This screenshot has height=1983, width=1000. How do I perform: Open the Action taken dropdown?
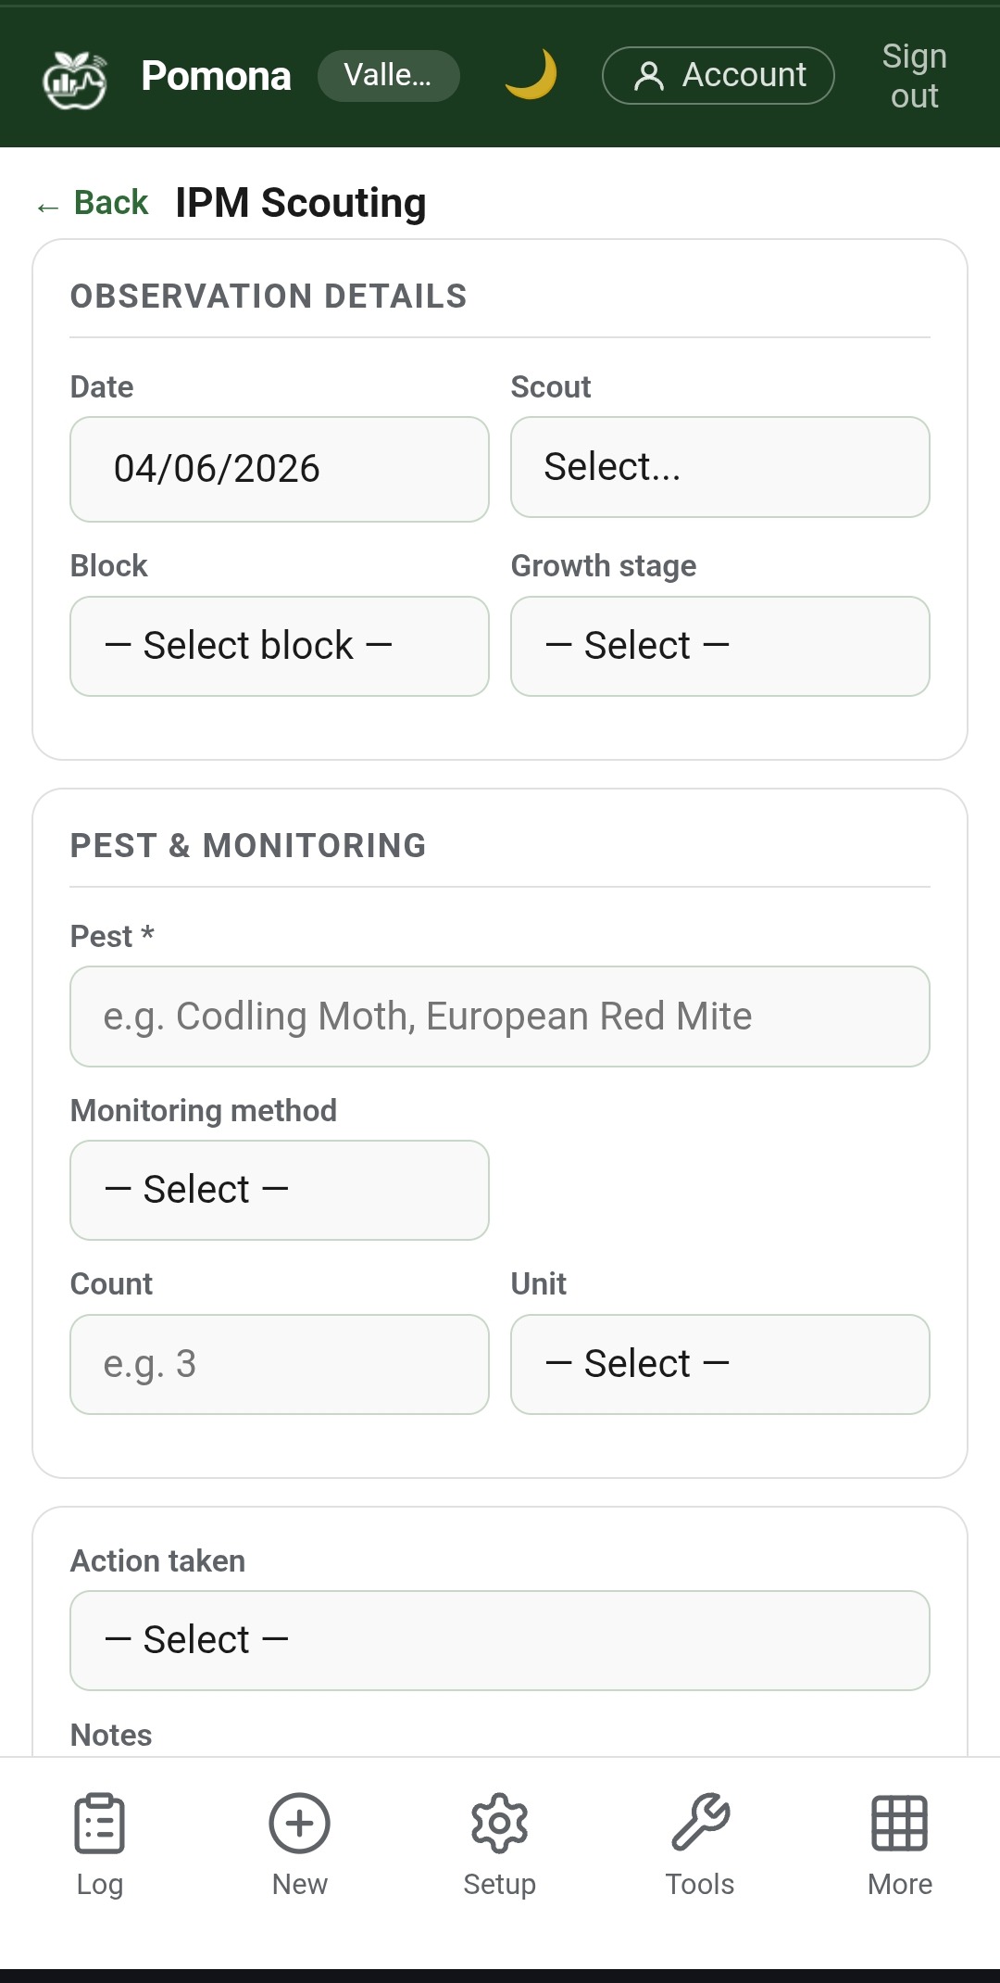(499, 1640)
